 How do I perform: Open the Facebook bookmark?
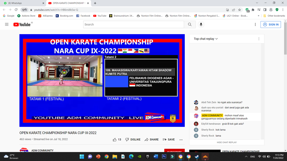coord(83,16)
